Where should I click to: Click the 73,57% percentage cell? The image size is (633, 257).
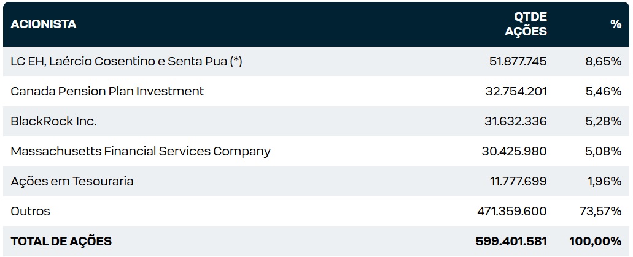tap(600, 211)
